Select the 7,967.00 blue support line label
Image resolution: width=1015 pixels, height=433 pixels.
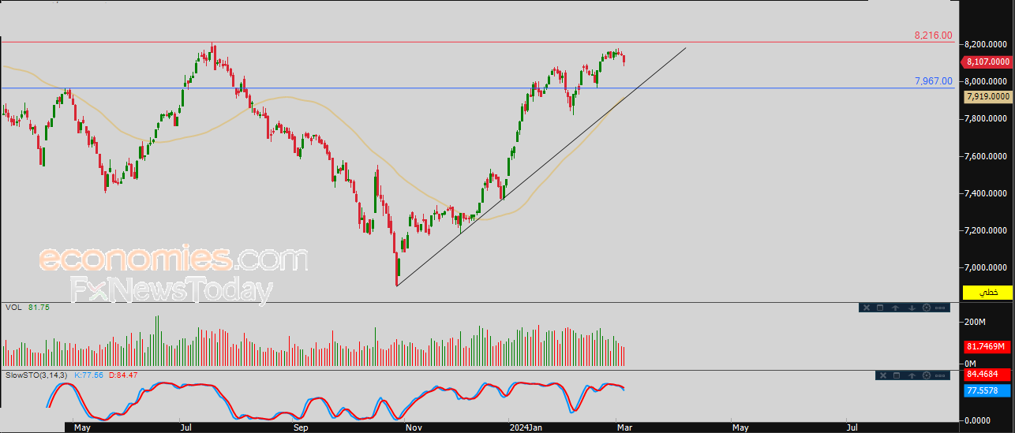pos(933,81)
